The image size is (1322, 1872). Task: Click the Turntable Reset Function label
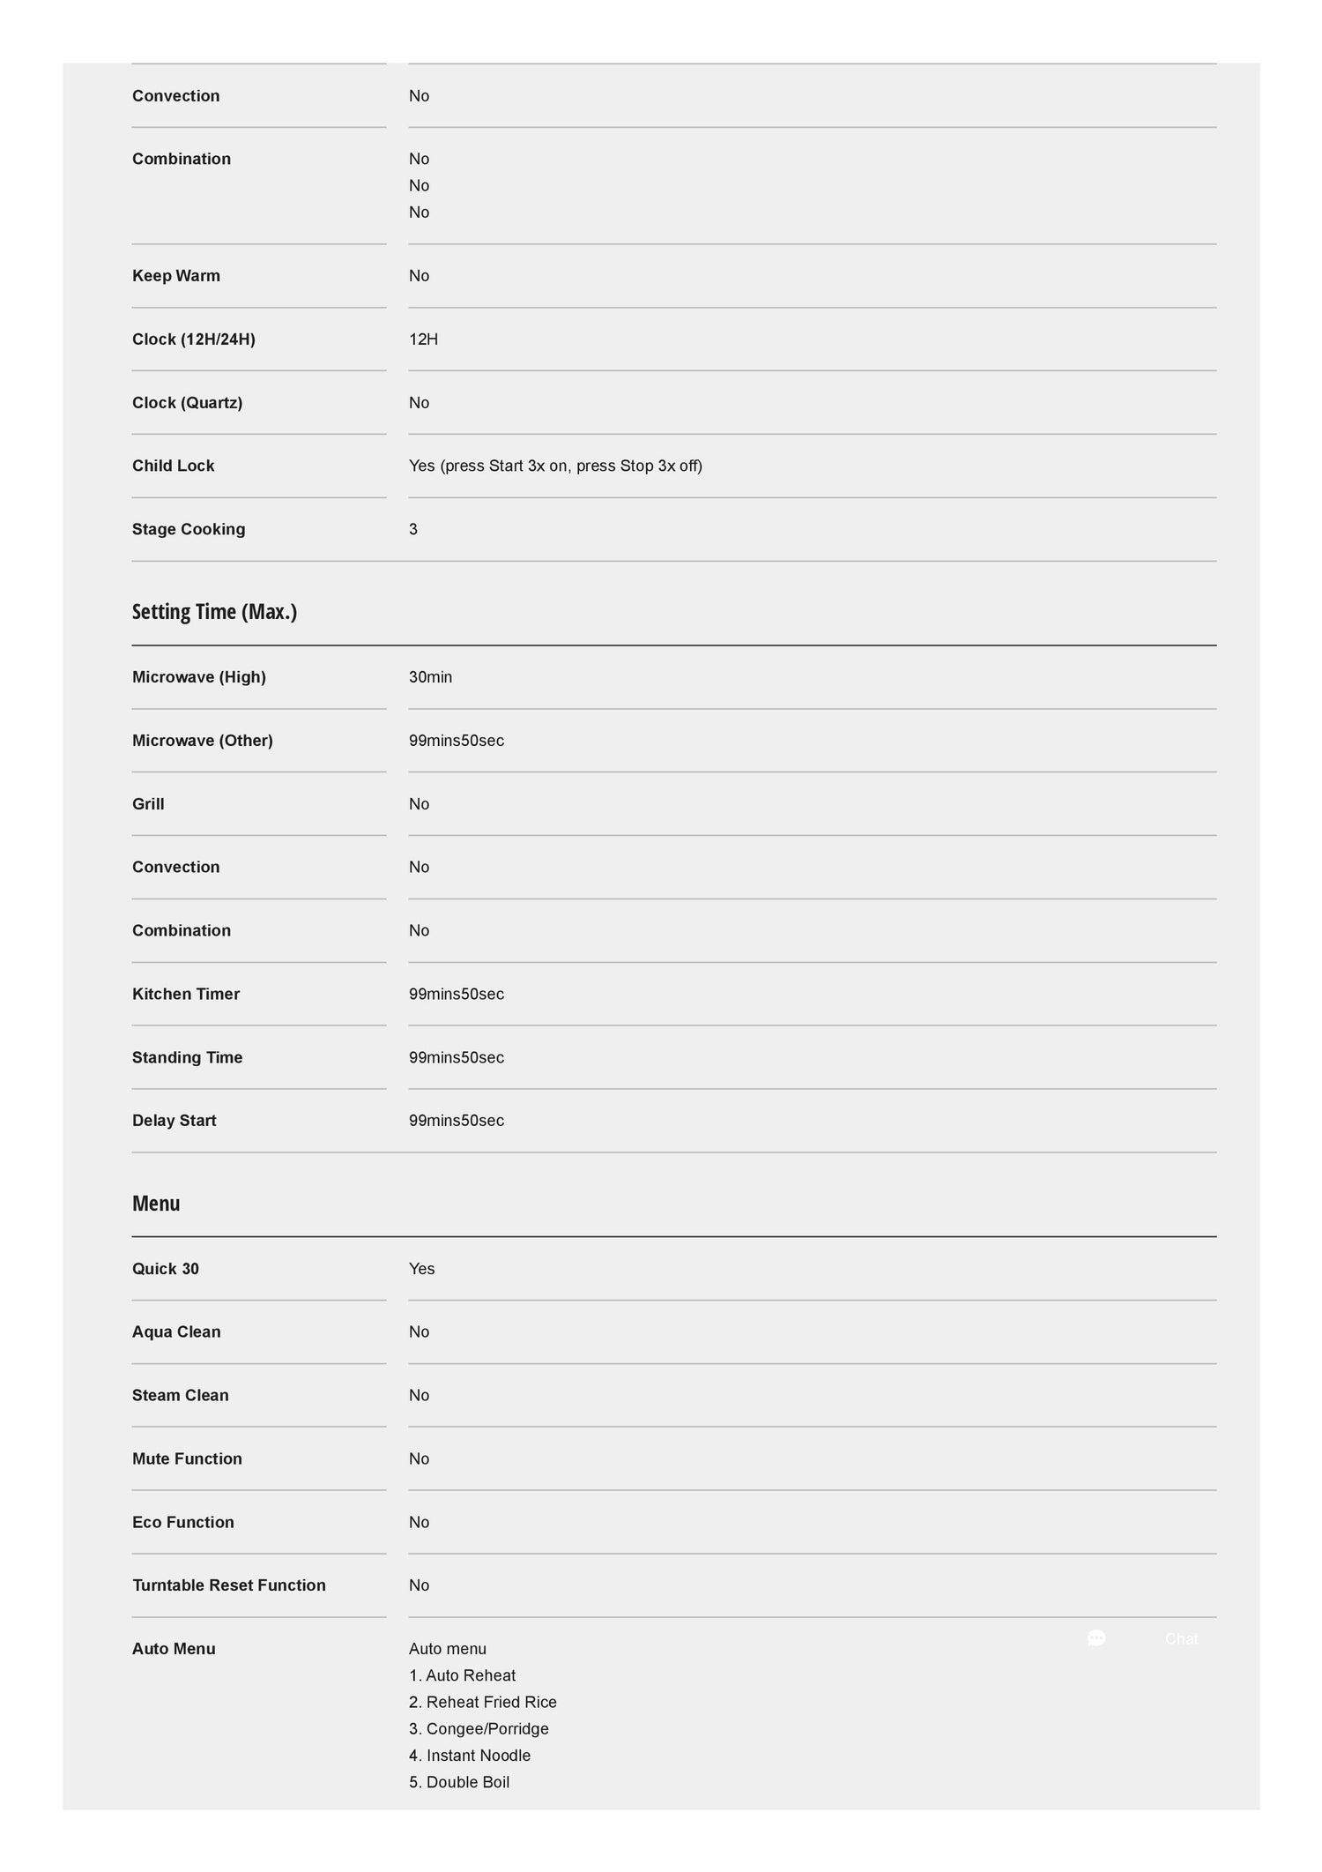(x=229, y=1585)
